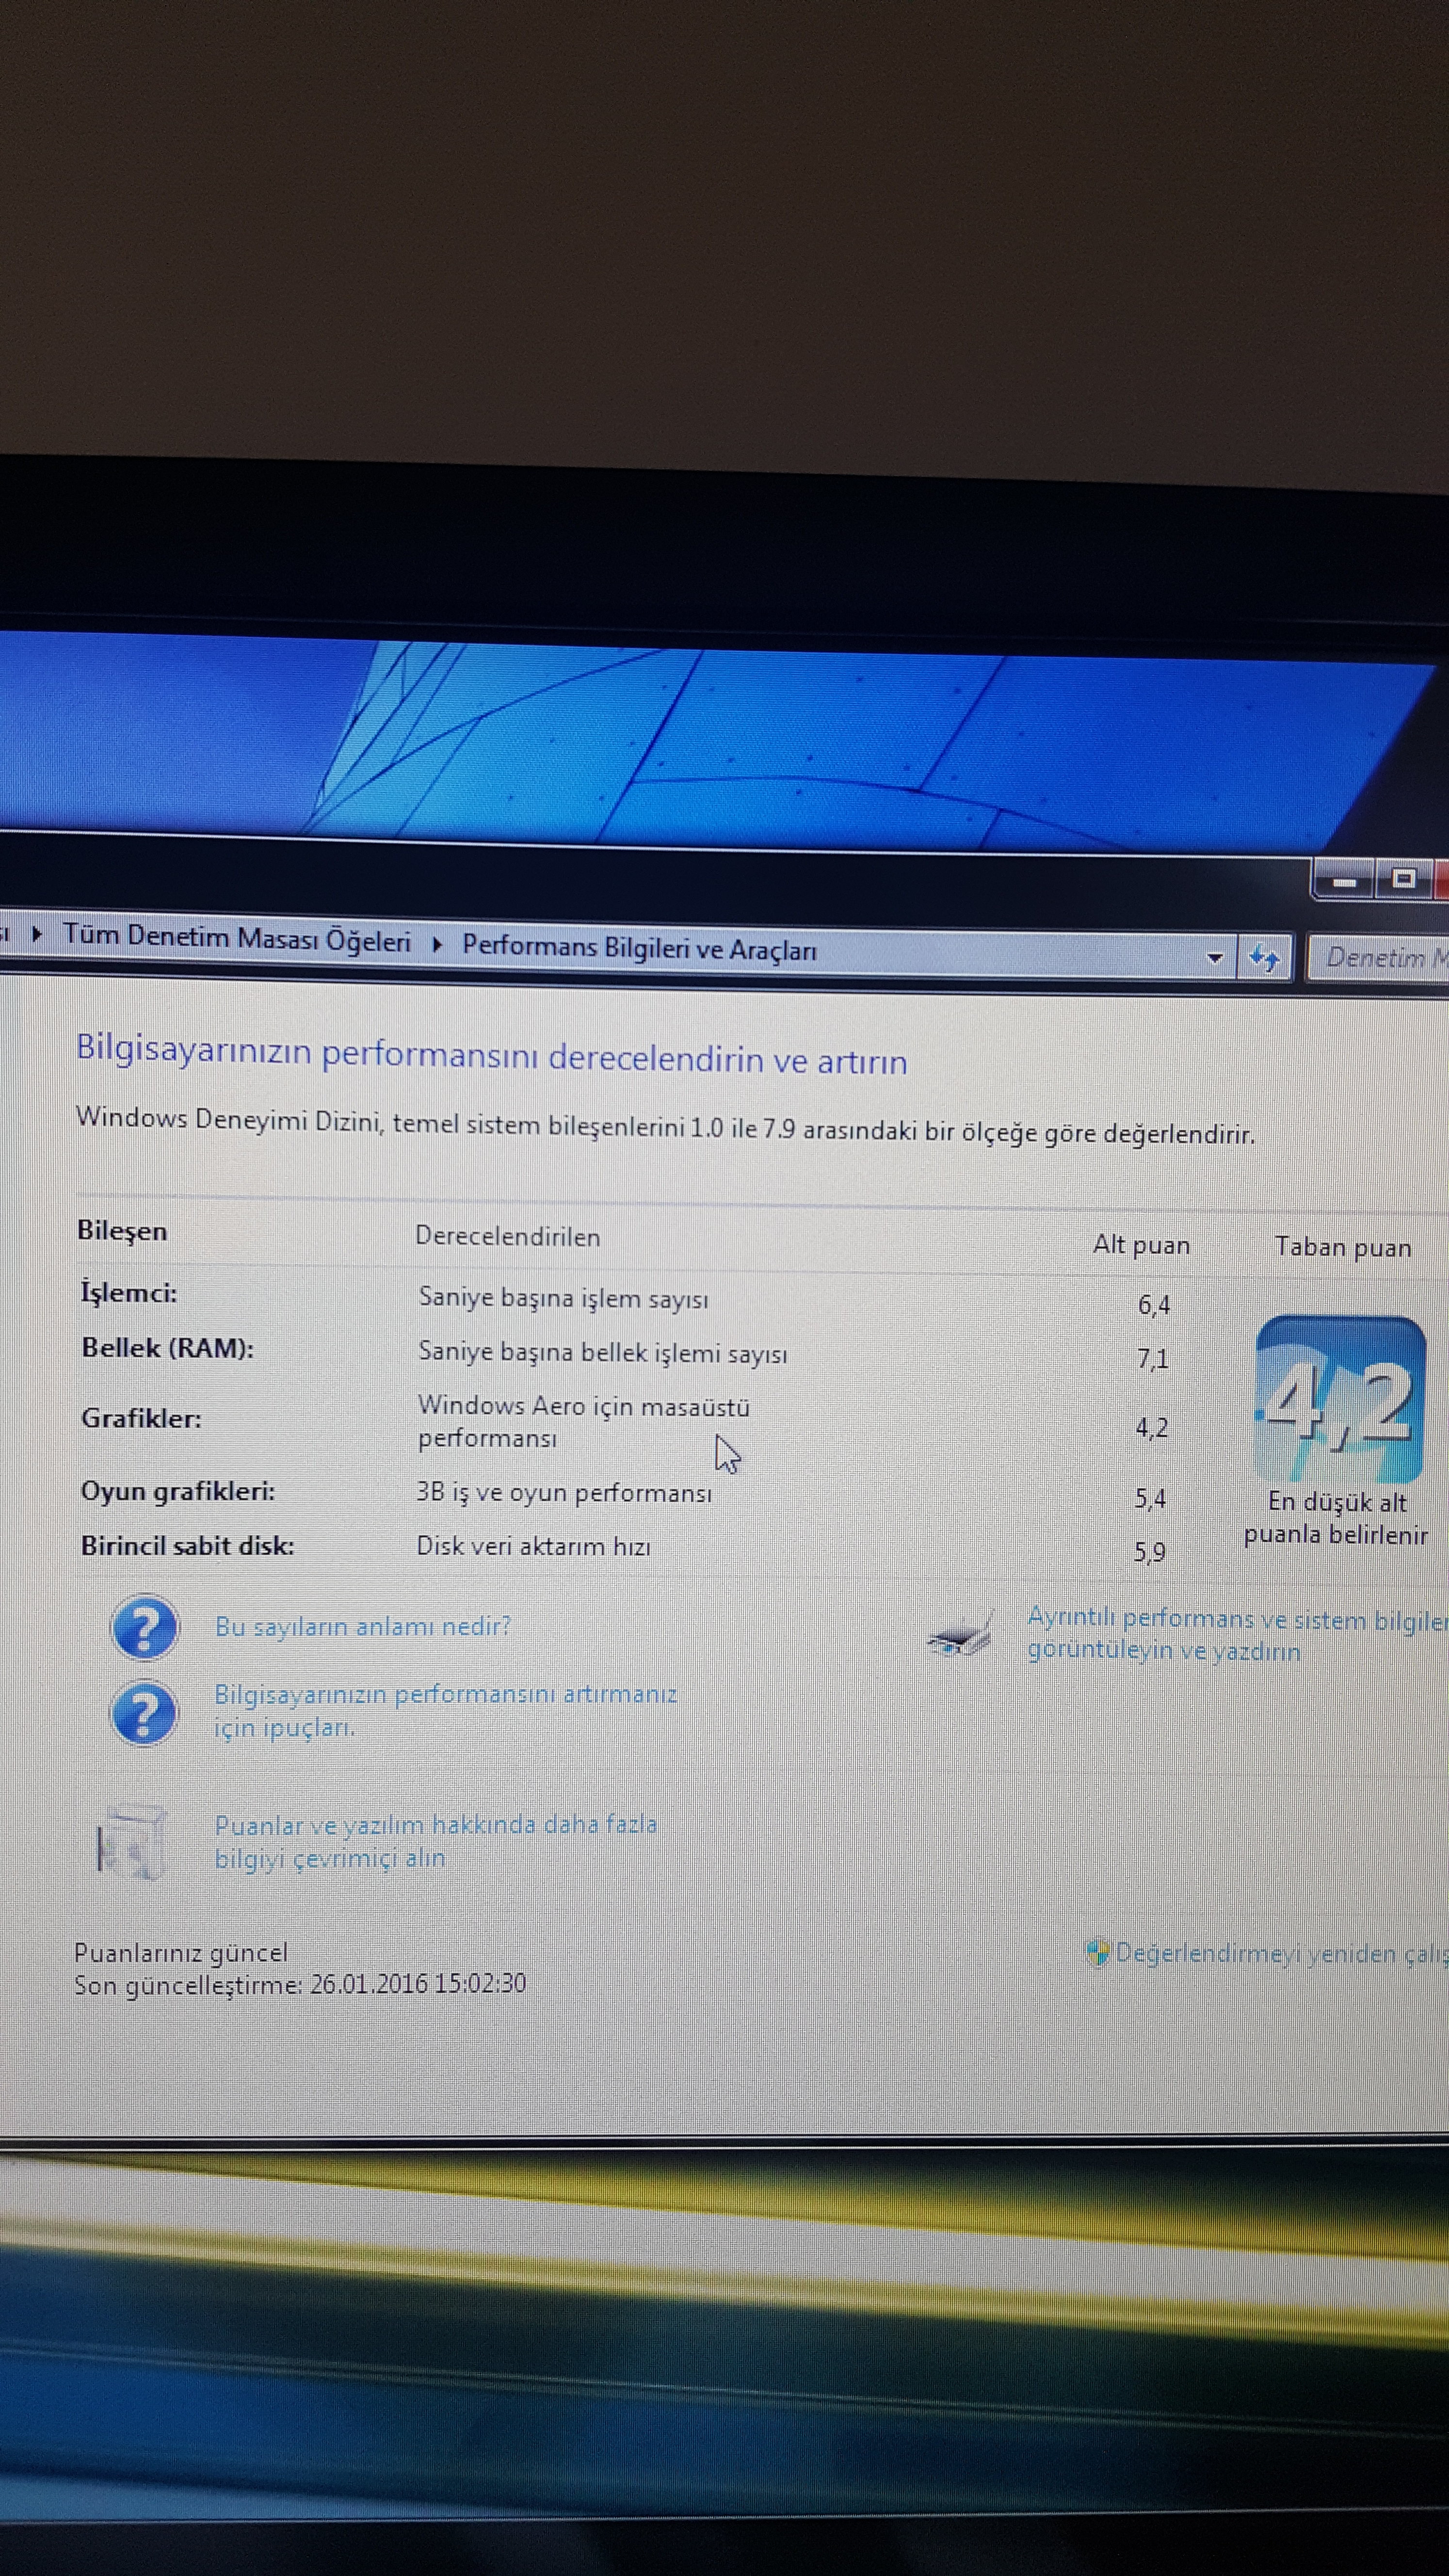
Task: Click the 'Derecelendirilen' column header
Action: (x=508, y=1237)
